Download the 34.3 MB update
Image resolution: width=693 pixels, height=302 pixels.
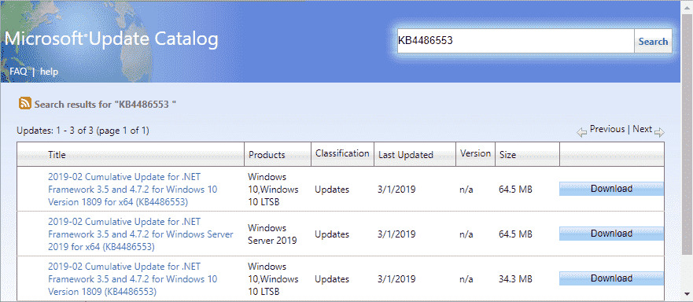611,278
